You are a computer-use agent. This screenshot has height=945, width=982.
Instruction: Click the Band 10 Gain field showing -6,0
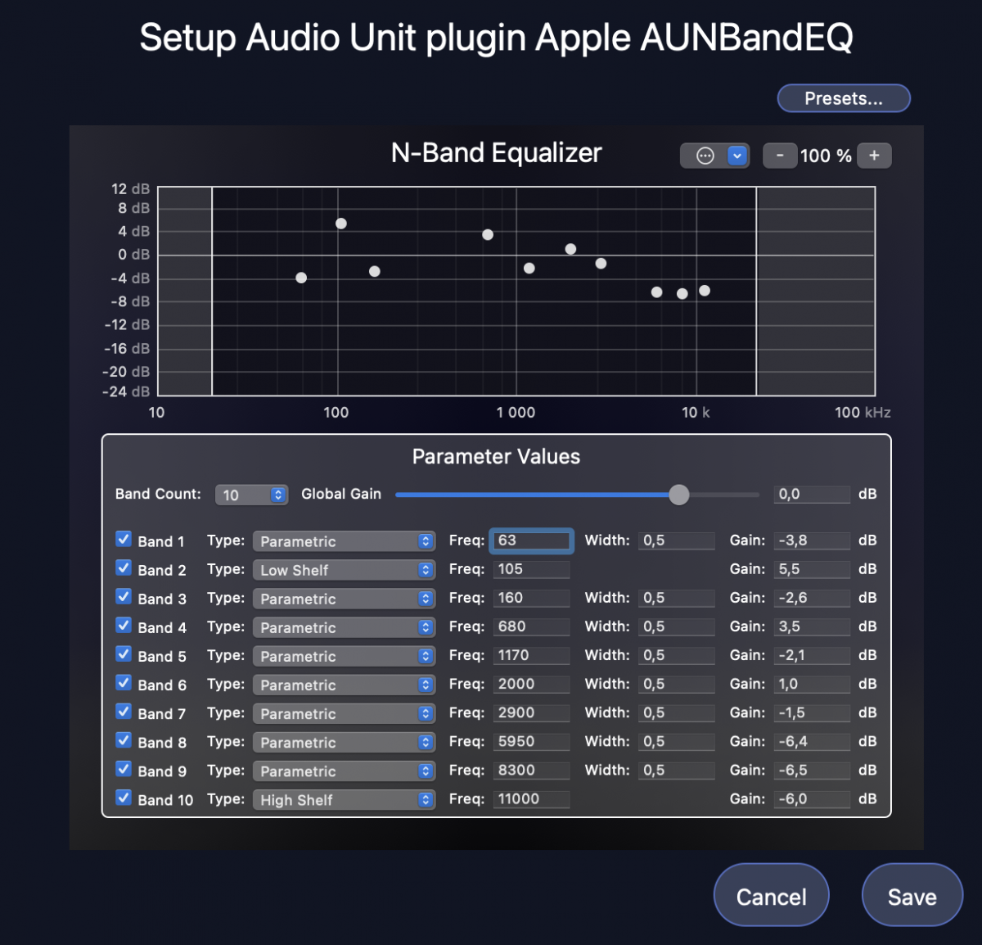(812, 798)
